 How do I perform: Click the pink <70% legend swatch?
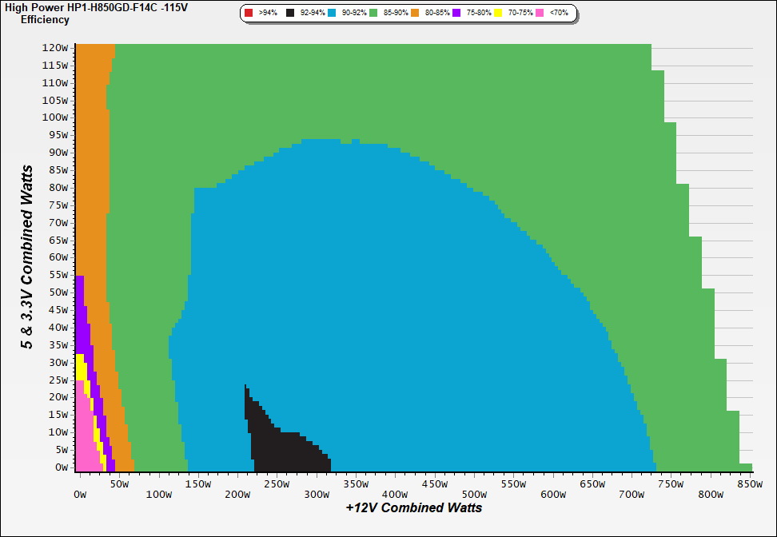(540, 14)
